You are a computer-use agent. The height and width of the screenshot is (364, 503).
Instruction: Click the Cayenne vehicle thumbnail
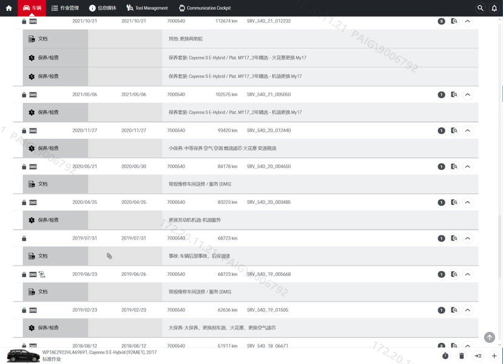point(23,356)
